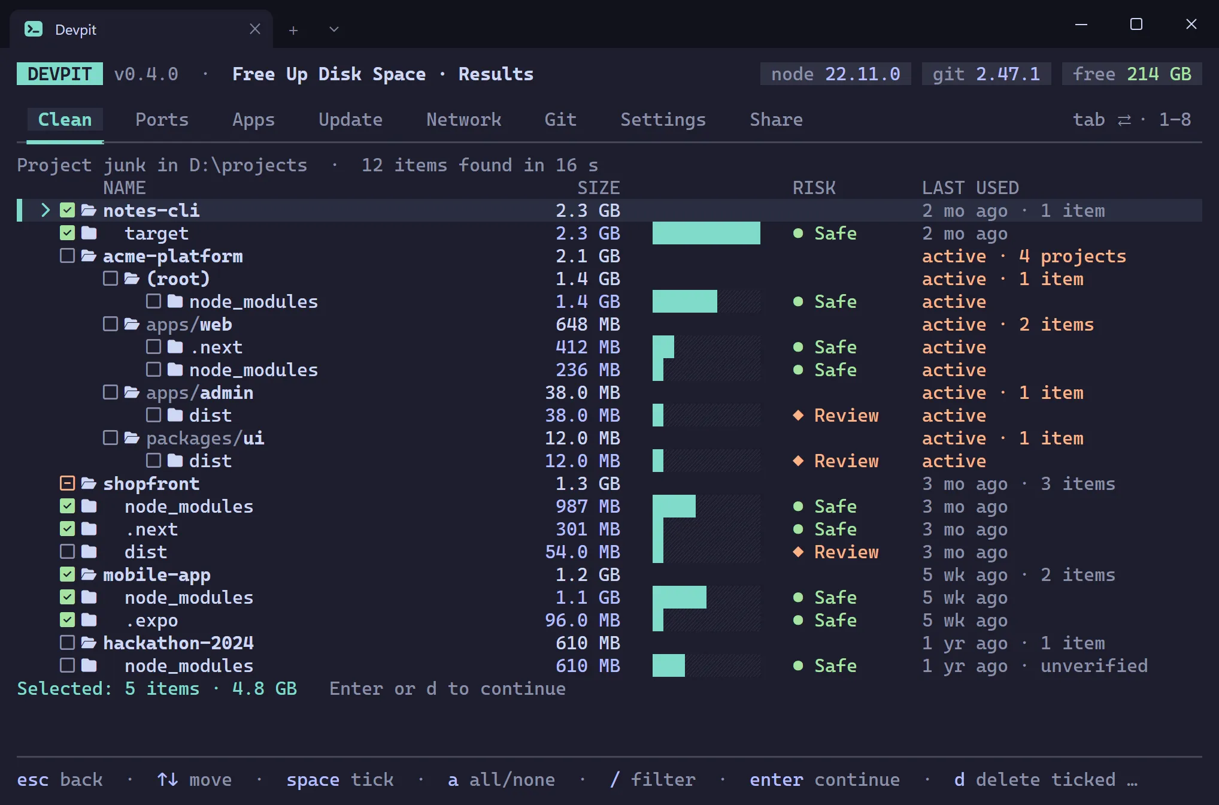Click d delete ticked shortcut
The image size is (1219, 805).
(x=1045, y=779)
